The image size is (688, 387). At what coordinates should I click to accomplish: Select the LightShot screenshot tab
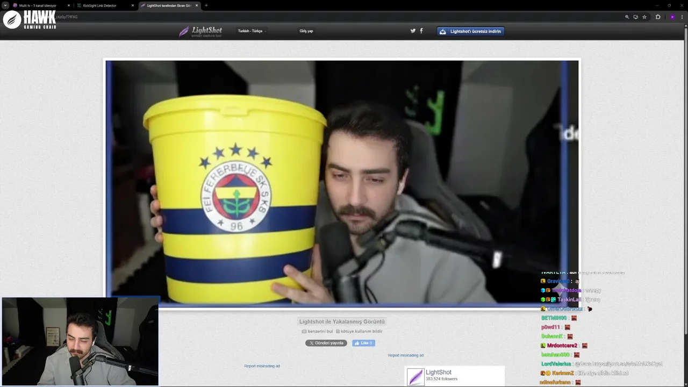pyautogui.click(x=169, y=5)
